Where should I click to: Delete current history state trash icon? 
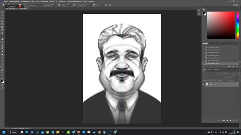[x=237, y=67]
